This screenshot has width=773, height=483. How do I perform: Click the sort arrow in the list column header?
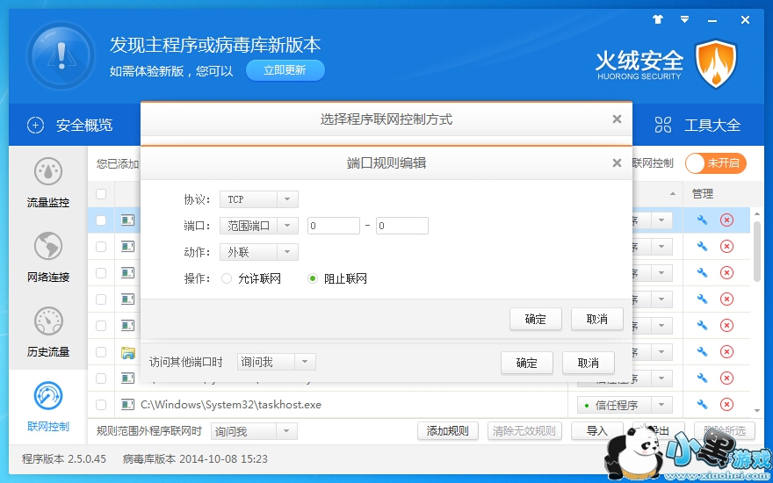[x=673, y=194]
